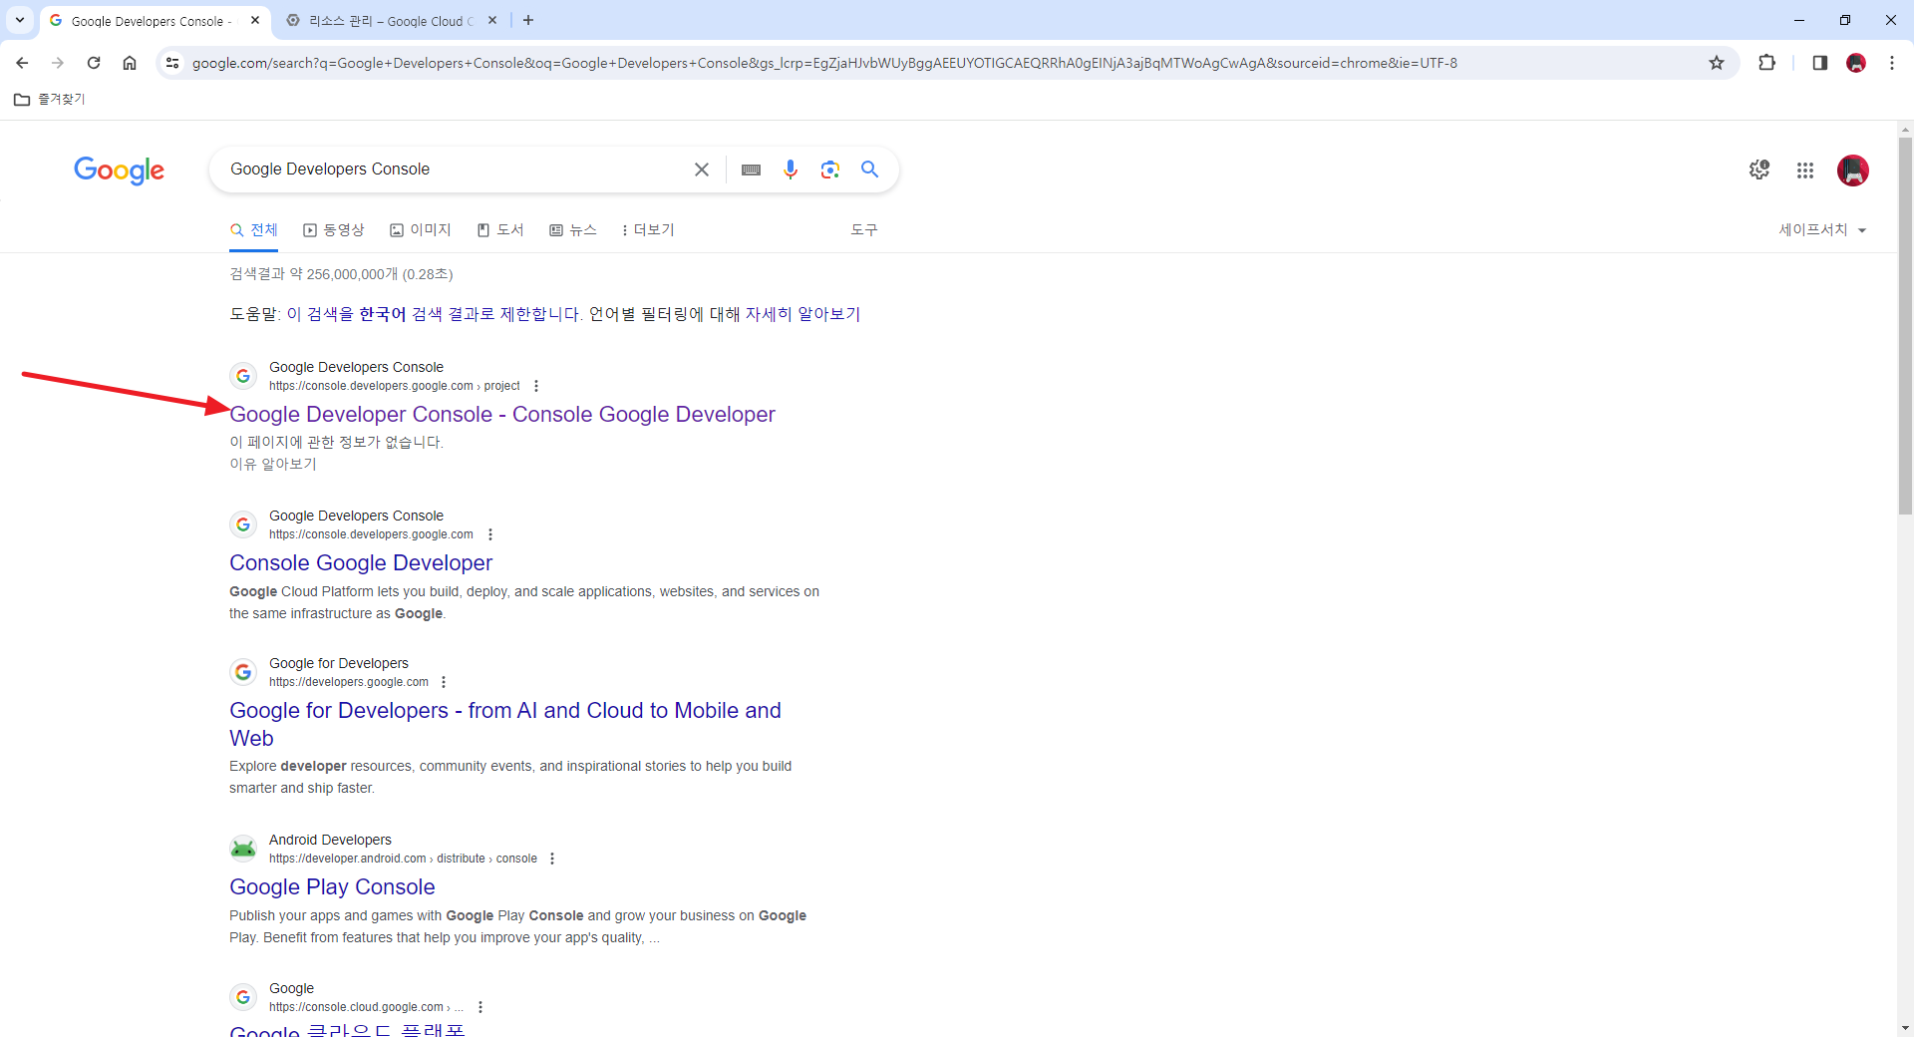Bookmark this page with the star icon

(x=1717, y=62)
